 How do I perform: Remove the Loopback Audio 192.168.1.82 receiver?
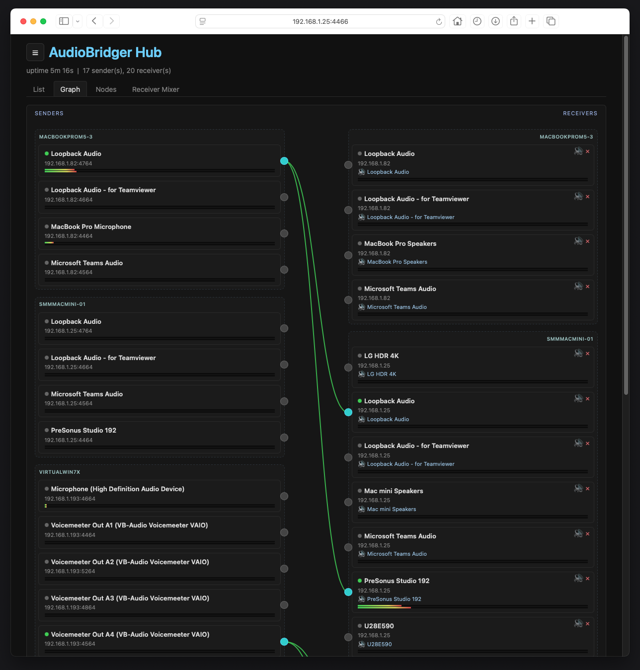coord(587,151)
